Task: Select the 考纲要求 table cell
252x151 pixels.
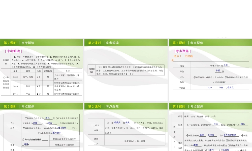Action: (6, 62)
